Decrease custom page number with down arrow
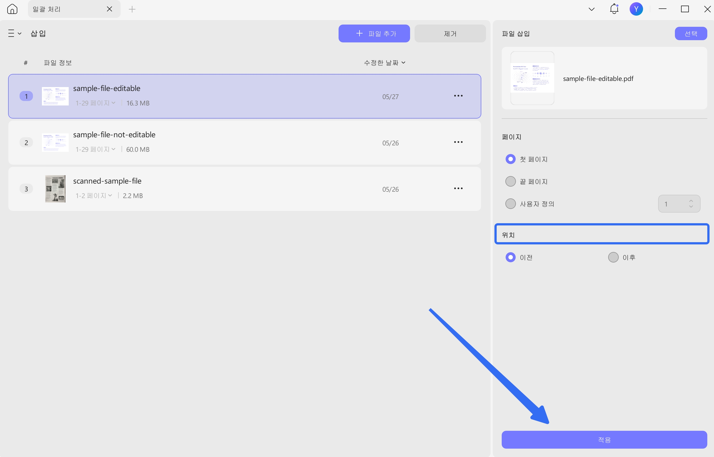 (x=691, y=206)
